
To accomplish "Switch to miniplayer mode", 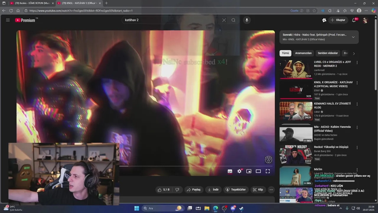I will tap(249, 171).
